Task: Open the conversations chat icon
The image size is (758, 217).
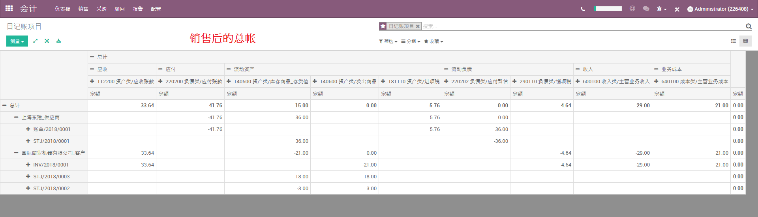Action: click(646, 9)
